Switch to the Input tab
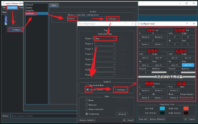198x124 pixels. pyautogui.click(x=53, y=5)
